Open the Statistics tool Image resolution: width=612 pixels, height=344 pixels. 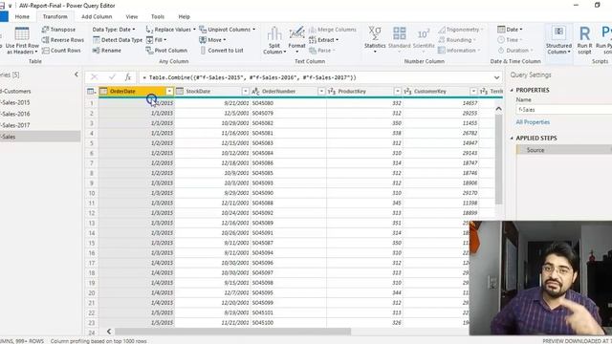(375, 40)
